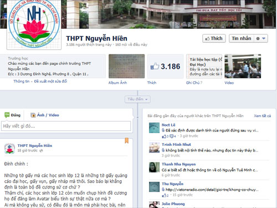Open the school logo profile picture

pyautogui.click(x=34, y=24)
